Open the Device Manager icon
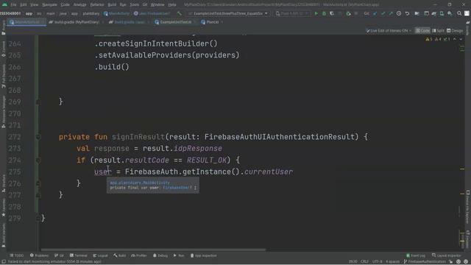The width and height of the screenshot is (471, 265). [442, 13]
